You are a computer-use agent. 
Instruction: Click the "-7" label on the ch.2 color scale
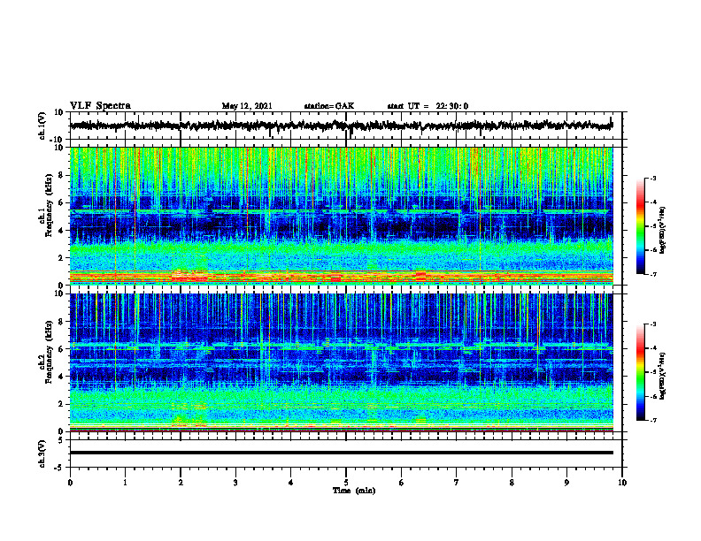point(652,420)
